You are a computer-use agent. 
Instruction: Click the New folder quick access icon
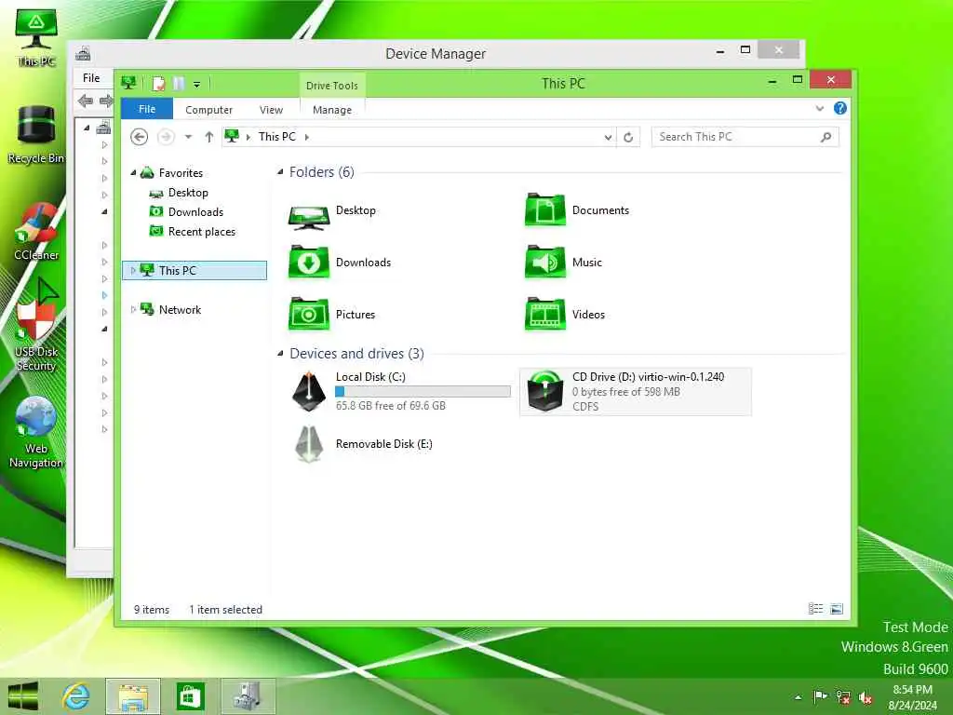pos(179,83)
